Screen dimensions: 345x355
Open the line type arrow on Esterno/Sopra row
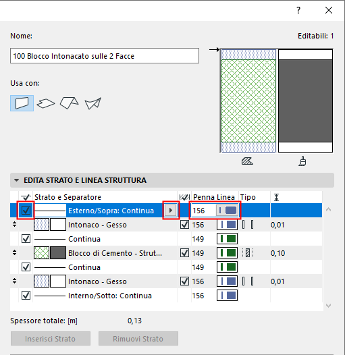coord(171,211)
